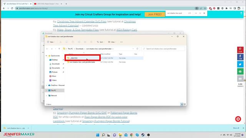Open Steam from the taskbar
This screenshot has width=246, height=138.
tap(143, 135)
